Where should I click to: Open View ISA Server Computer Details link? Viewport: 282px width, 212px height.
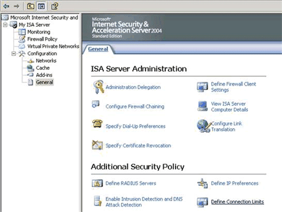229,107
